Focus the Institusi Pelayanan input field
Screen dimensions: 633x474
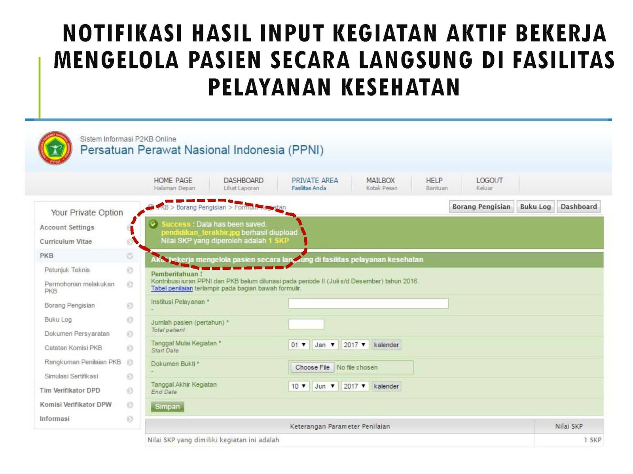(x=368, y=303)
